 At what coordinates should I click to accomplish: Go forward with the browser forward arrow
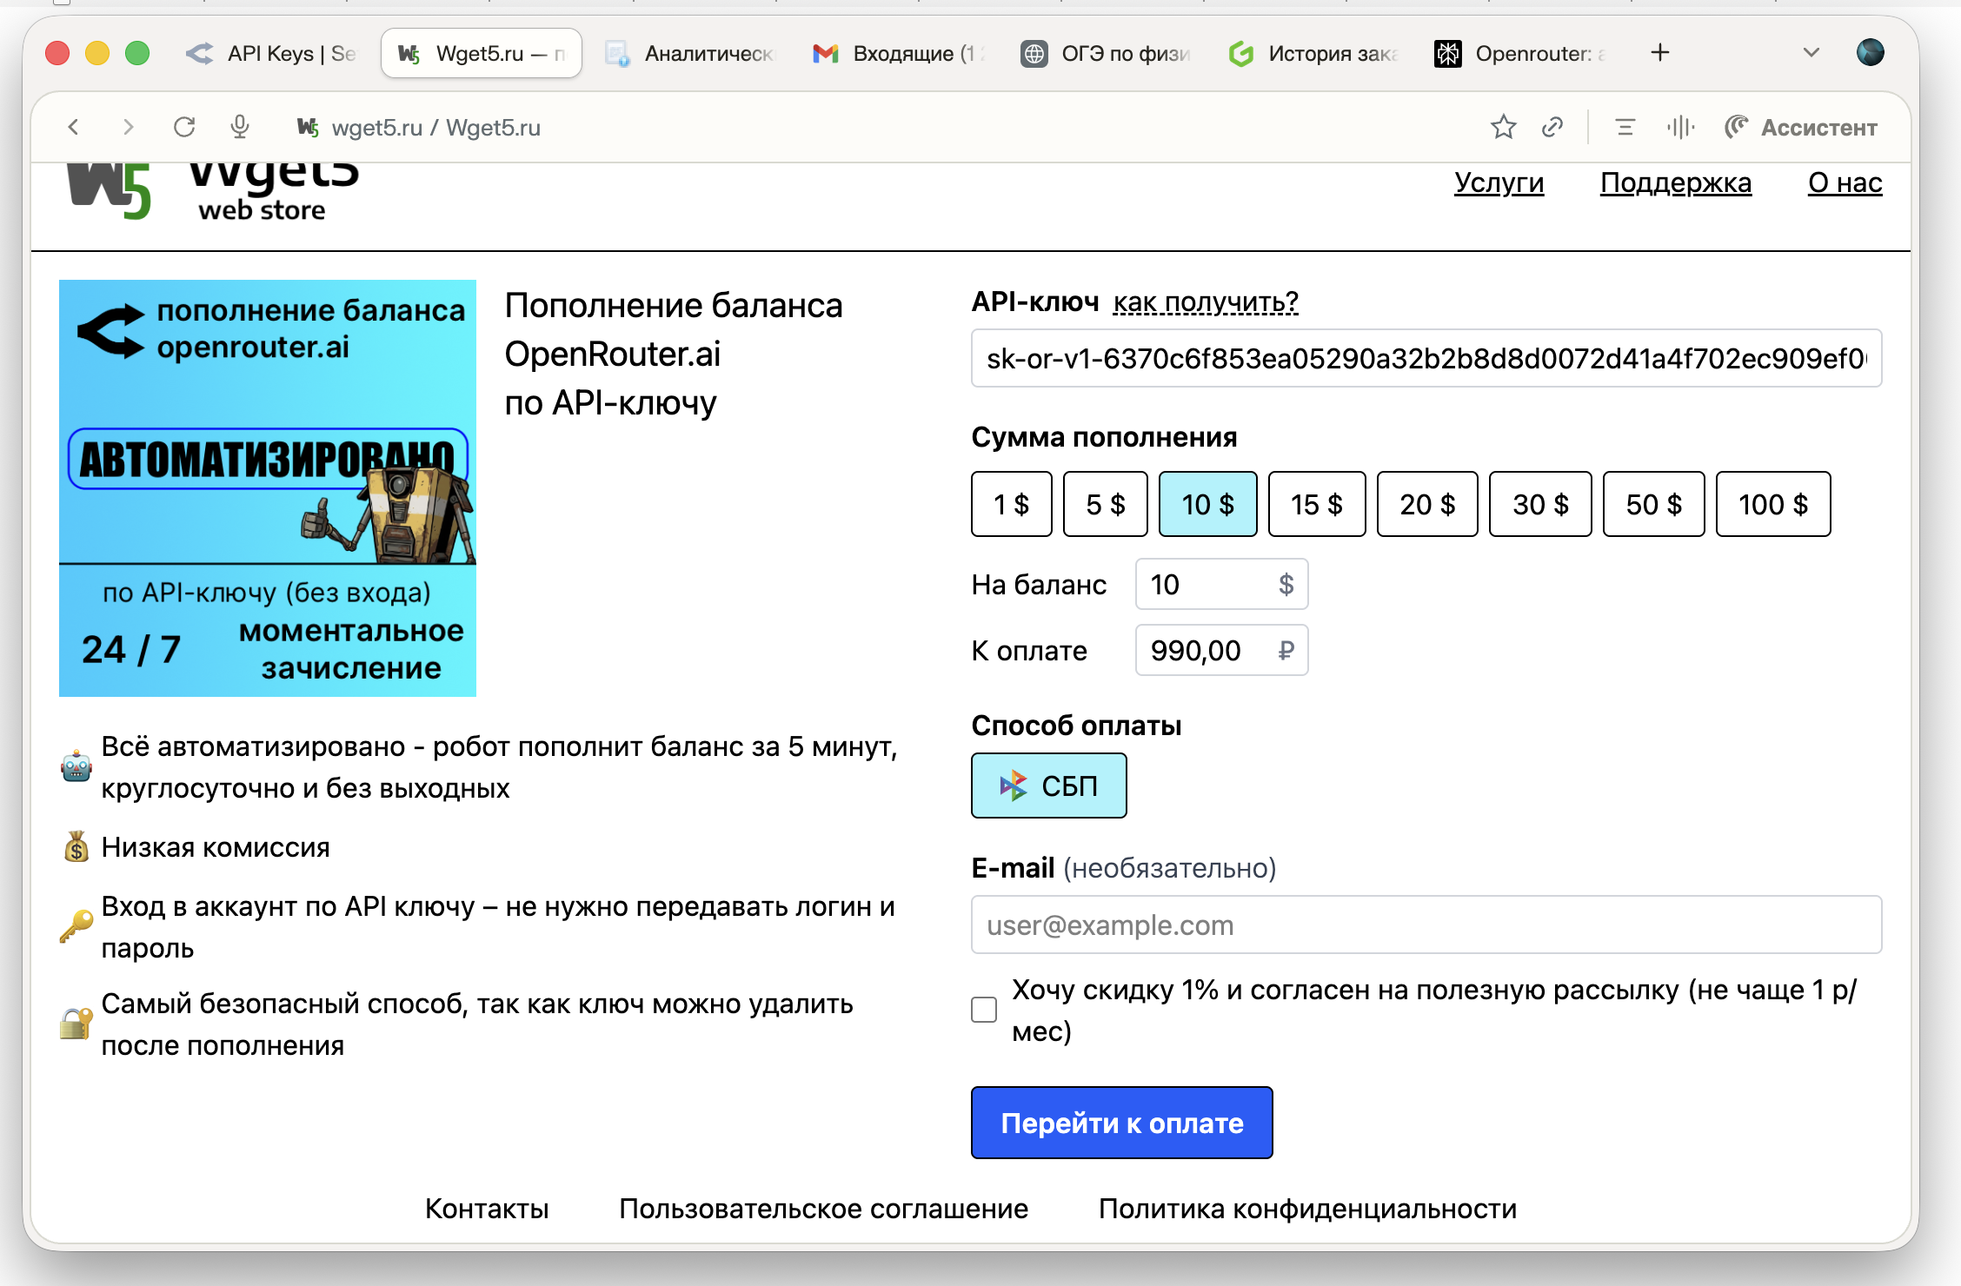(x=129, y=128)
